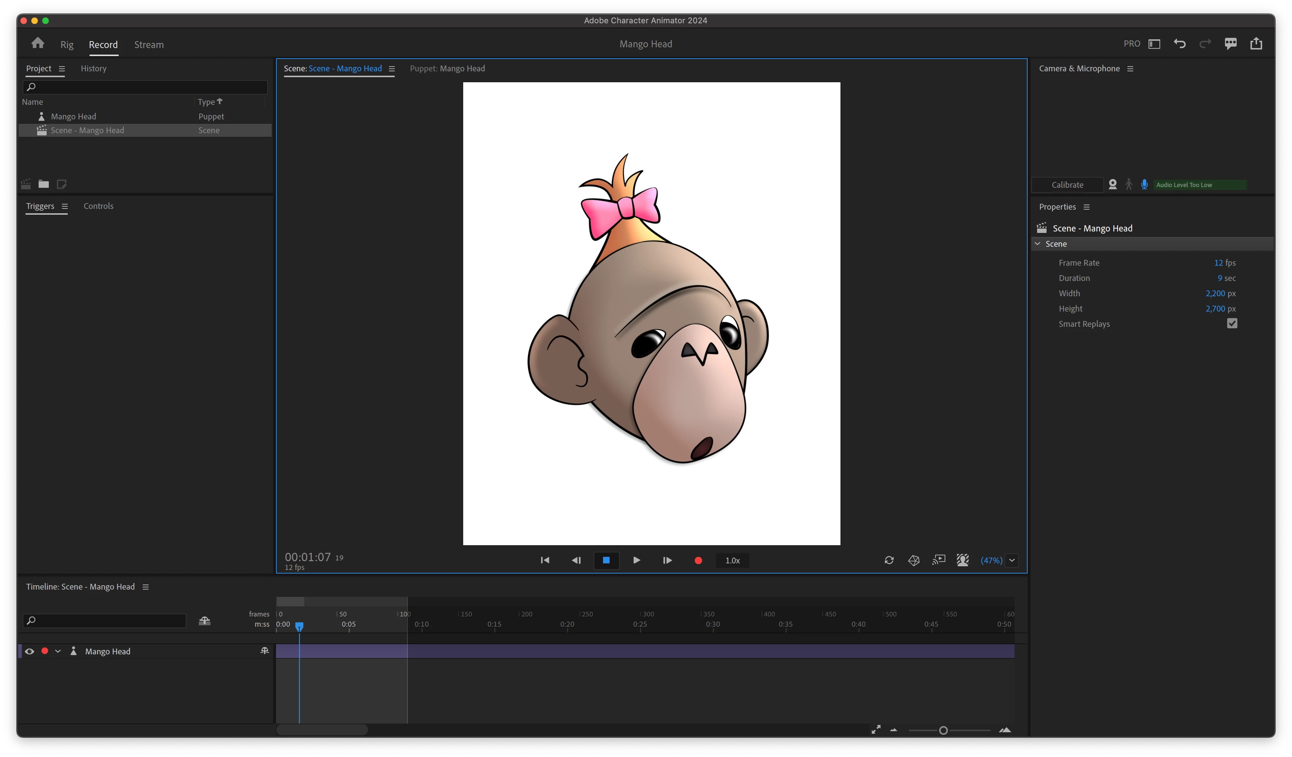Toggle Smart Replays checkbox
Viewport: 1292px width, 757px height.
click(1232, 324)
